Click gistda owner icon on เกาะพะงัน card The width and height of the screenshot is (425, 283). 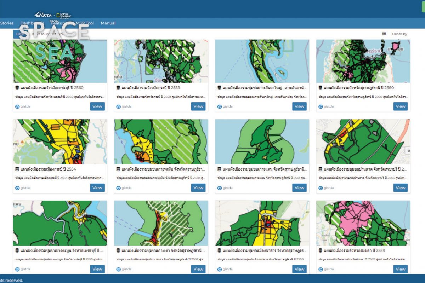(118, 188)
